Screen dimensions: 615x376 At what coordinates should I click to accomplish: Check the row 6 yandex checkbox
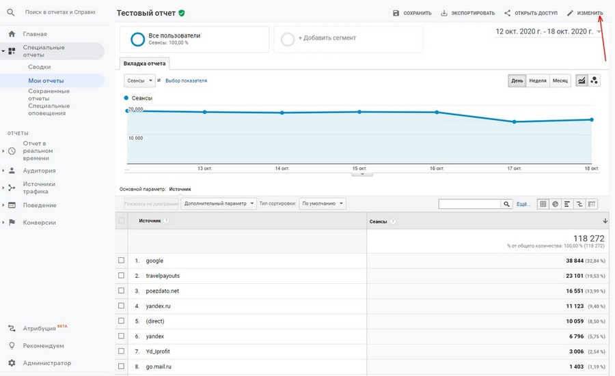[x=121, y=336]
